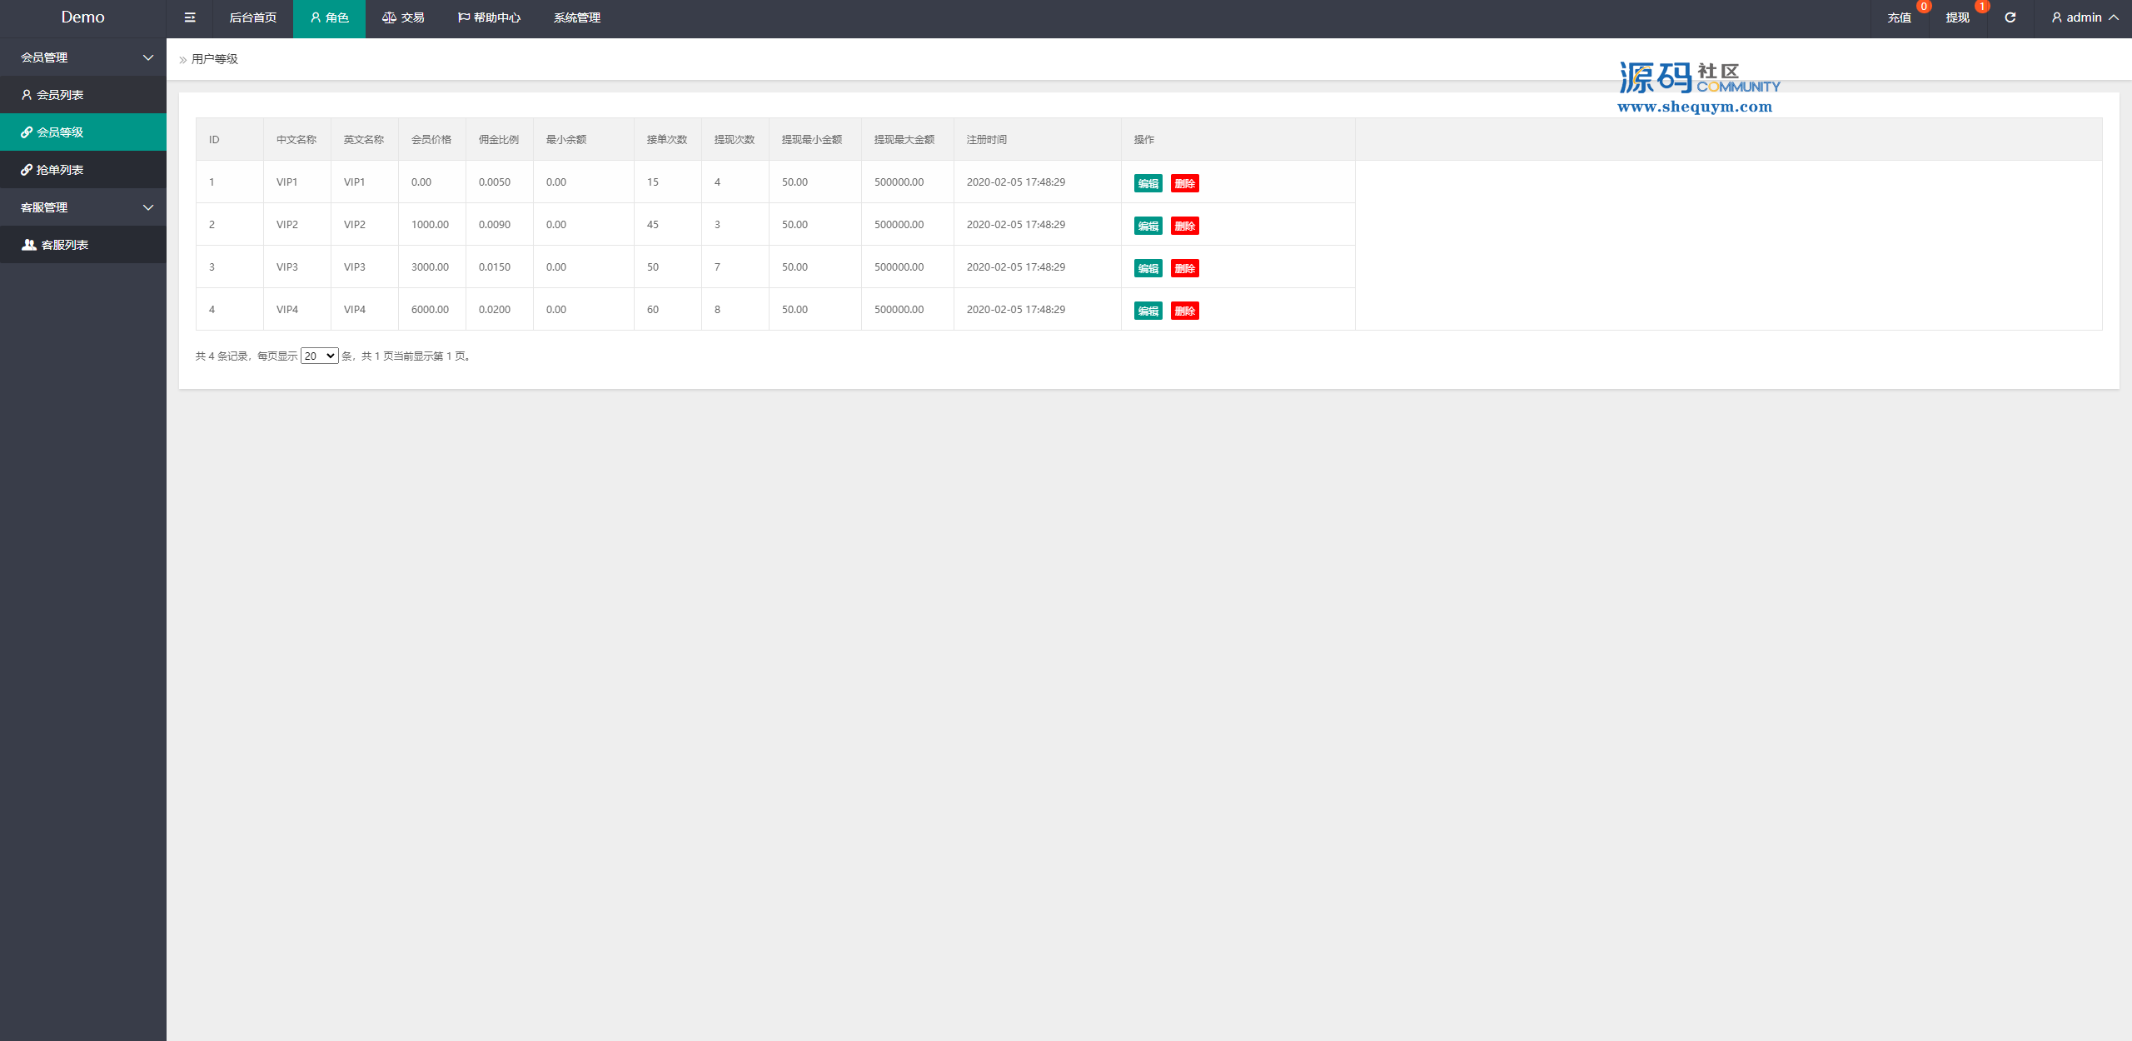Click 编辑 for the VIP3 row
The image size is (2132, 1041).
(x=1148, y=268)
